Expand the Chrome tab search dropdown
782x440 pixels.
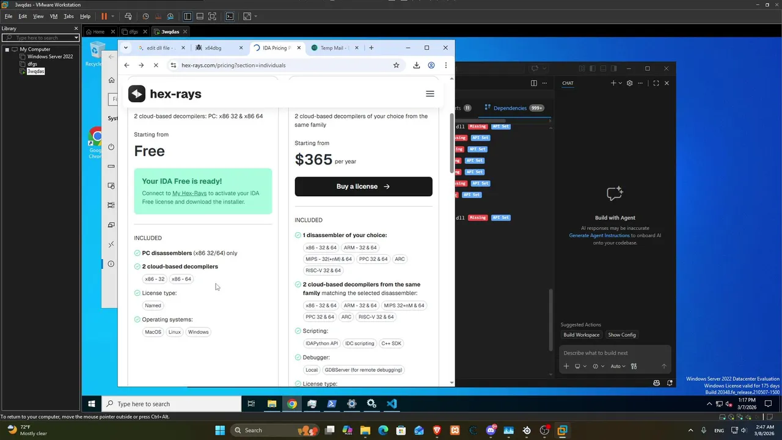pyautogui.click(x=126, y=48)
